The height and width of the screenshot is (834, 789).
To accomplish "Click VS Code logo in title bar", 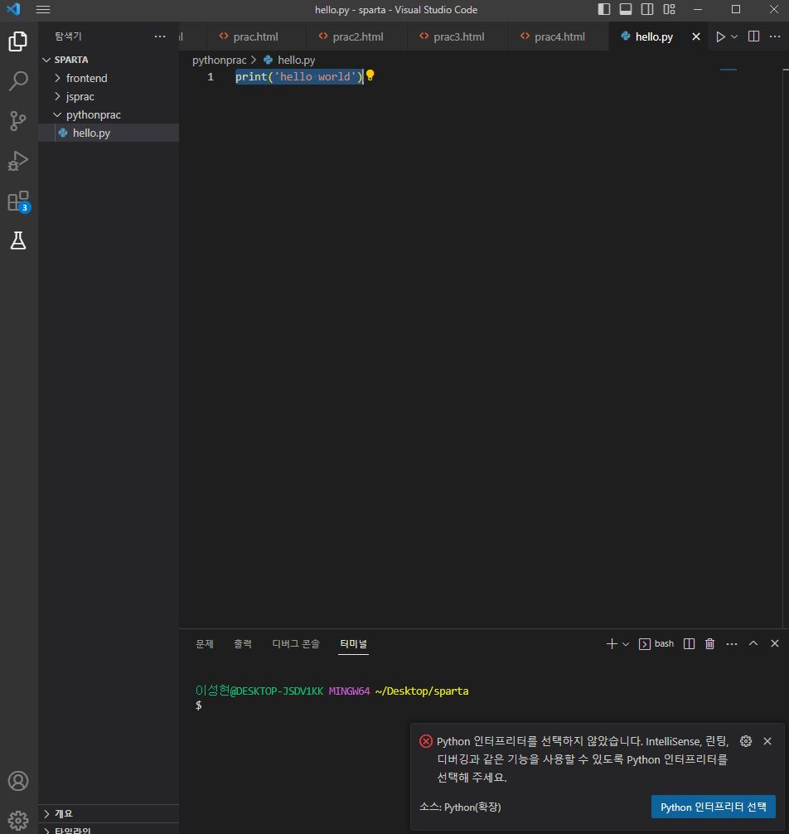I will [x=13, y=9].
